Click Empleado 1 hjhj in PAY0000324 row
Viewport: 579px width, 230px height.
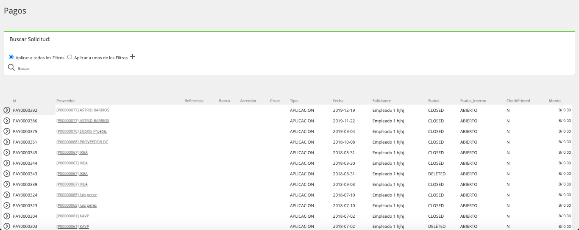[x=388, y=195]
